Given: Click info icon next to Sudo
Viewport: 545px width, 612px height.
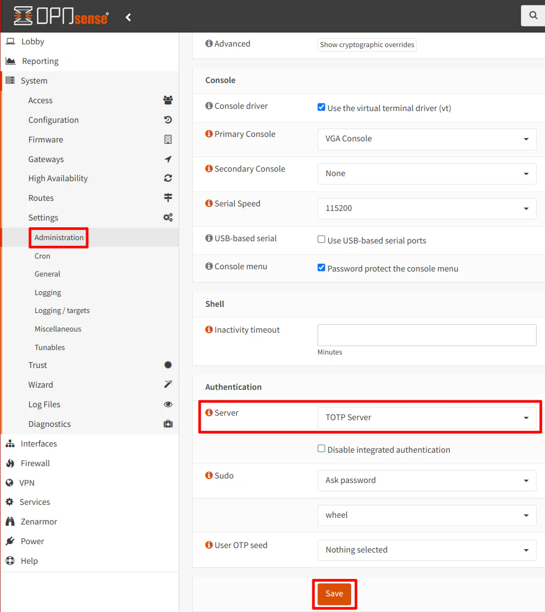Looking at the screenshot, I should (209, 475).
